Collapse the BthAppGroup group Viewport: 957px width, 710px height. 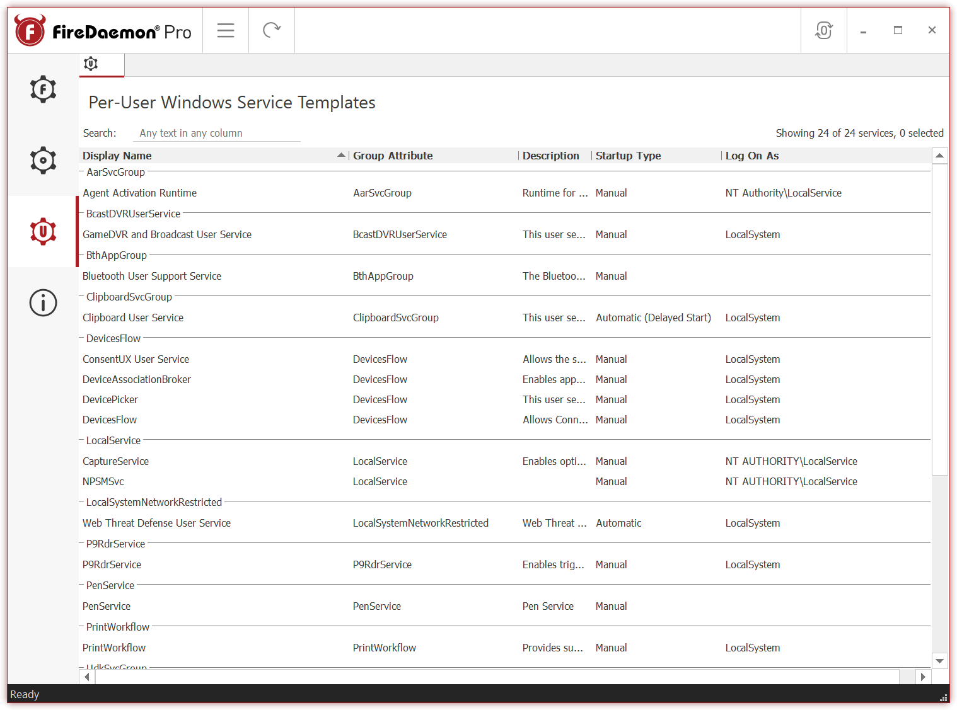[82, 255]
